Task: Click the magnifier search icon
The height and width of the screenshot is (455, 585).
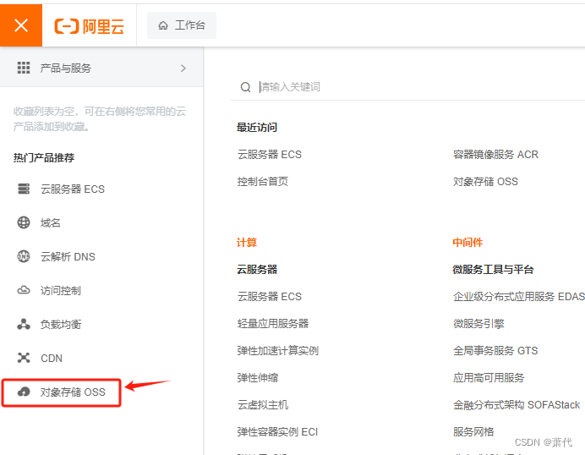Action: tap(245, 87)
